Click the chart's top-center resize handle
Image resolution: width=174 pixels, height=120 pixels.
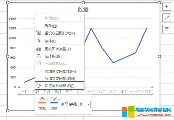(83, 3)
